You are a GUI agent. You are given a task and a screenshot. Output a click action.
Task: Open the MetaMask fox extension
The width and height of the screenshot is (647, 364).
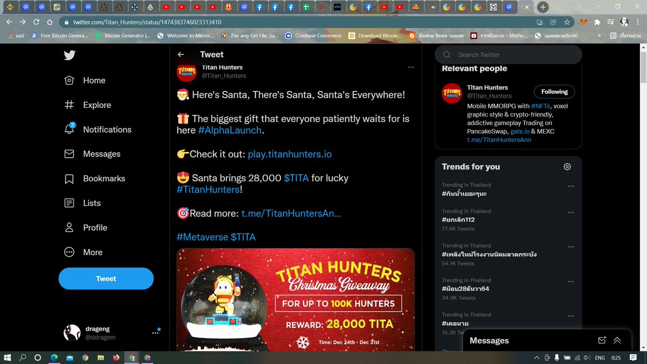584,22
